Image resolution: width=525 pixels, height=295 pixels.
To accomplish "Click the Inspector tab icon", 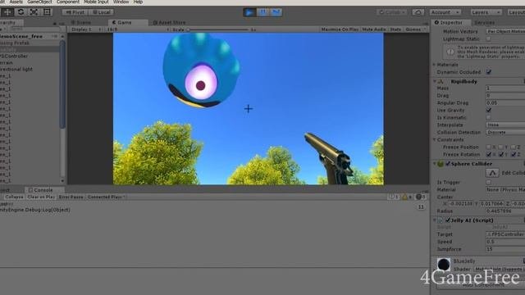I will 436,22.
